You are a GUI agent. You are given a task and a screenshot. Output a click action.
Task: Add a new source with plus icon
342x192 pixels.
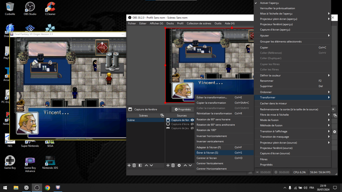[x=168, y=165]
